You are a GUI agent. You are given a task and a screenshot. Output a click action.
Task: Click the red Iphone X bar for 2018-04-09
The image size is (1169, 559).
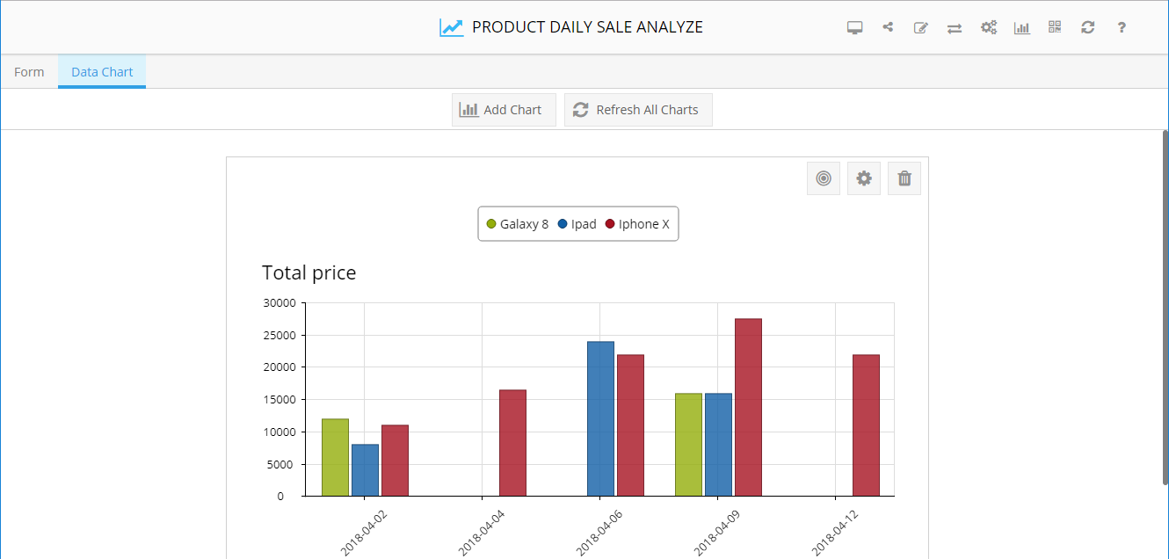pos(748,407)
